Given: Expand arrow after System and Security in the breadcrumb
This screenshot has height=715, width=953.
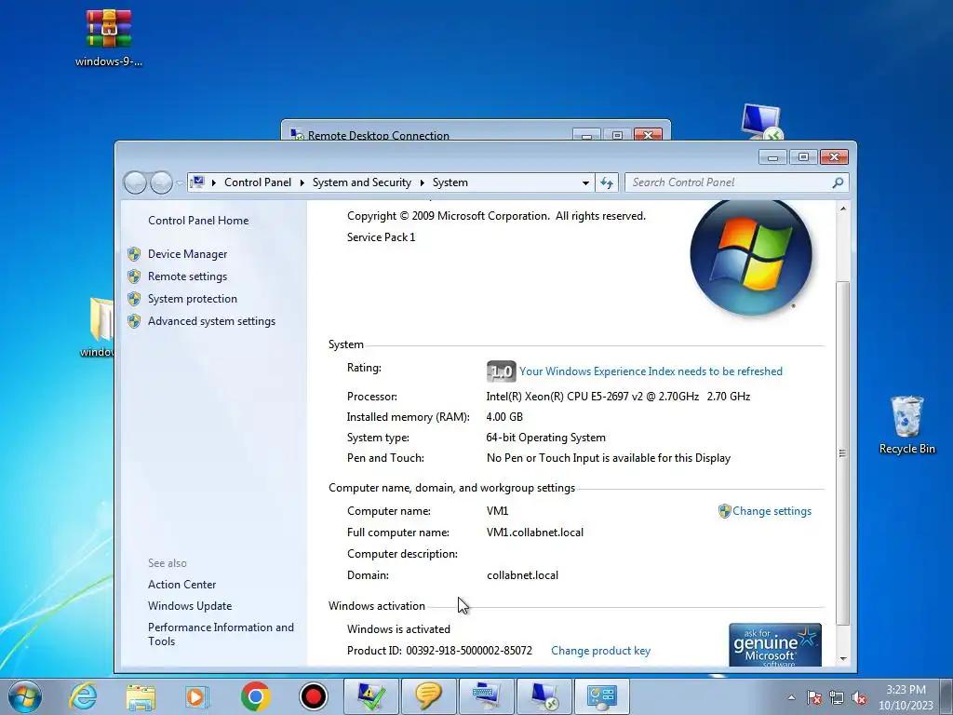Looking at the screenshot, I should pyautogui.click(x=423, y=182).
